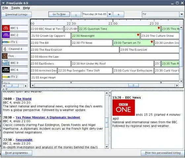Select 22:30 Not Under My Roof programme
The image size is (185, 158).
(x=113, y=64)
